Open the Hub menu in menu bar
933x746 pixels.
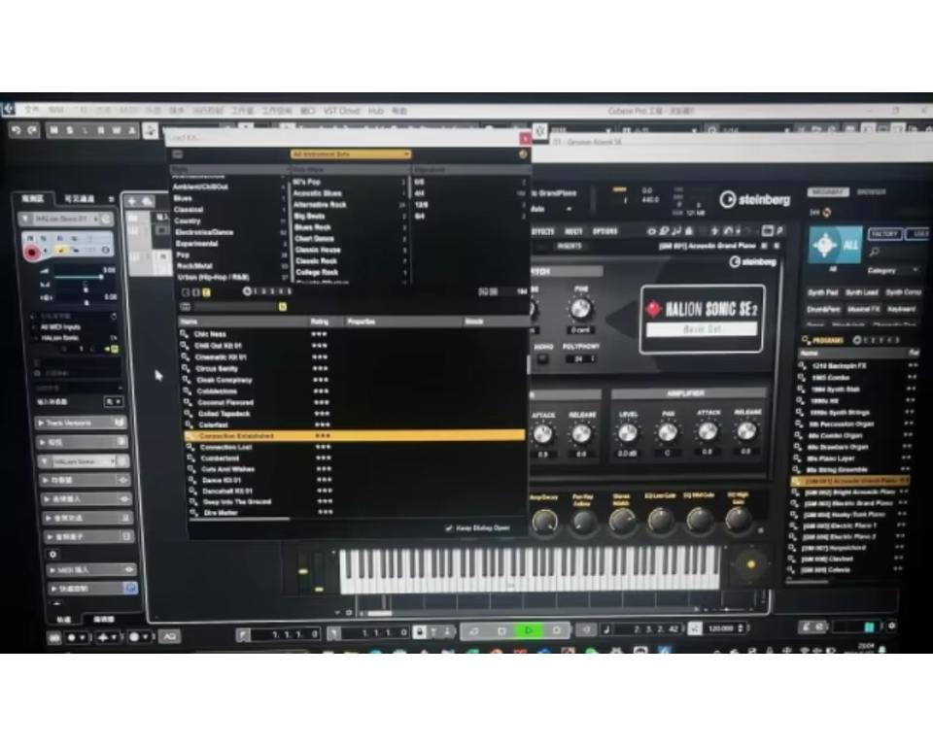tap(376, 112)
